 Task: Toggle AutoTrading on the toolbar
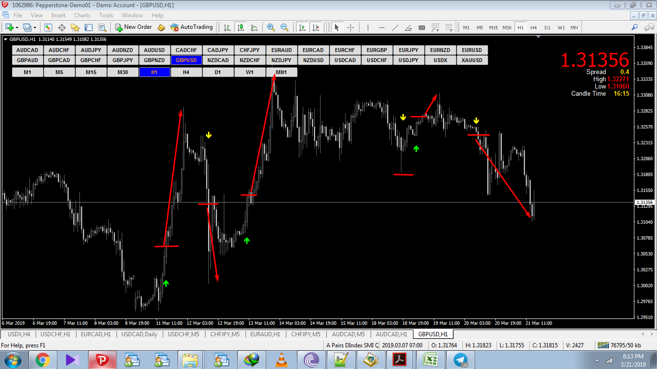pyautogui.click(x=191, y=27)
